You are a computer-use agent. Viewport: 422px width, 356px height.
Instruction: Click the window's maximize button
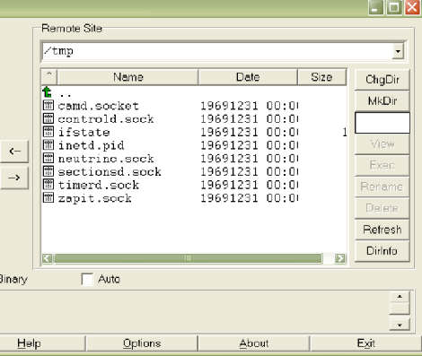[x=394, y=7]
